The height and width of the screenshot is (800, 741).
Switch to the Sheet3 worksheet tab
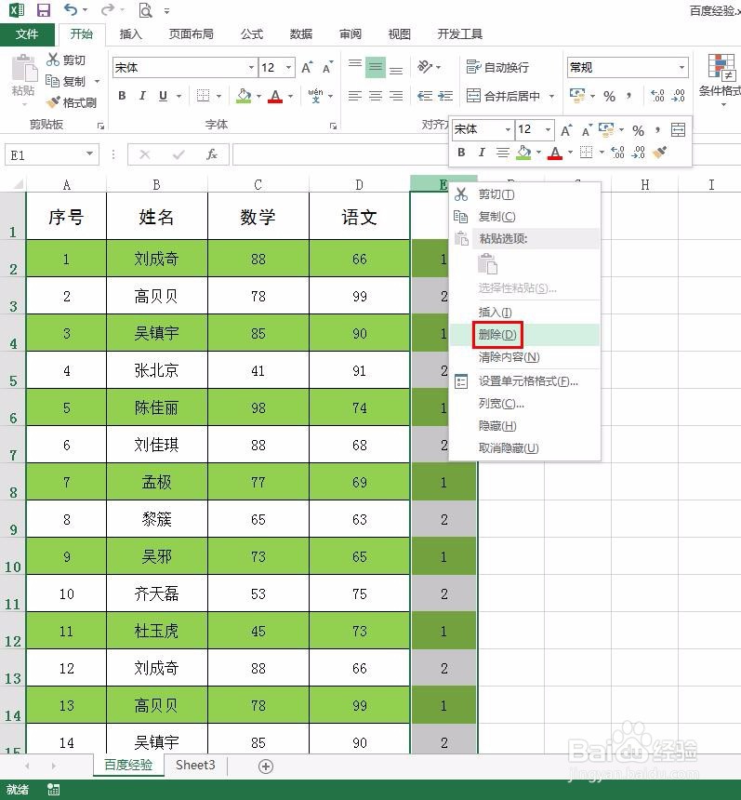point(195,765)
